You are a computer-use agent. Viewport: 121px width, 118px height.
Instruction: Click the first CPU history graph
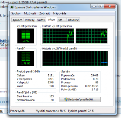pos(58,36)
